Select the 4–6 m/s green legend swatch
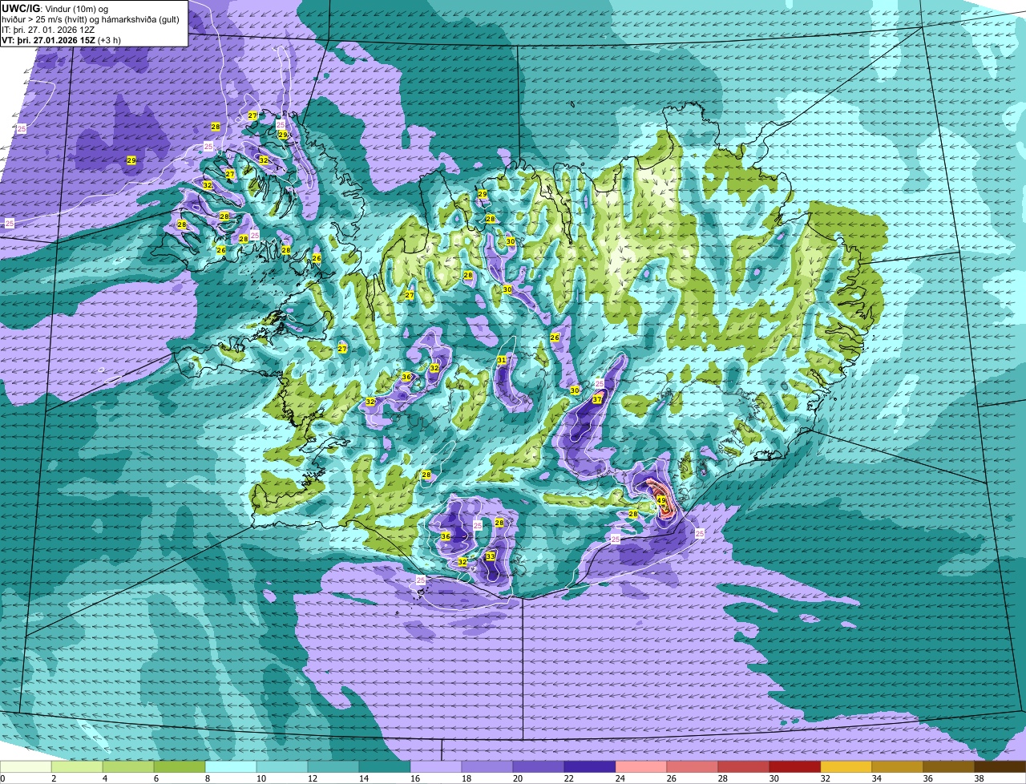1026x784 pixels. point(128,767)
